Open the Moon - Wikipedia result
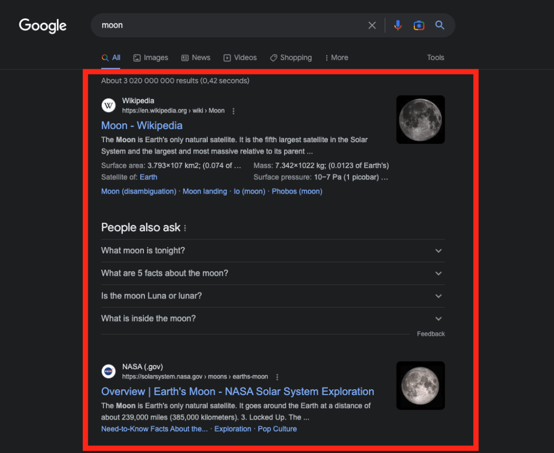Image resolution: width=554 pixels, height=453 pixels. [142, 125]
